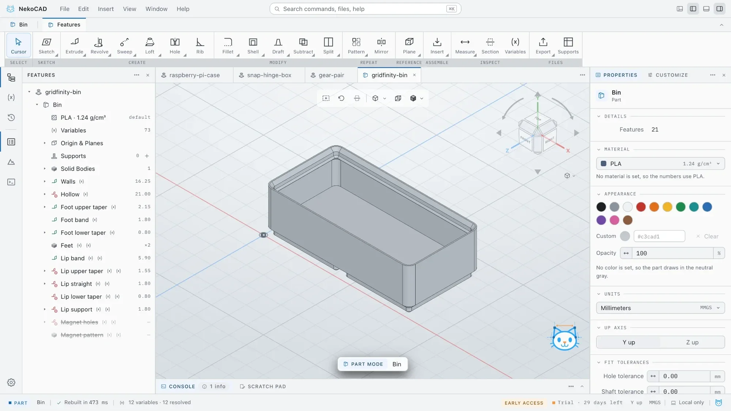Open the Insert menu
Viewport: 731px width, 411px height.
click(106, 9)
